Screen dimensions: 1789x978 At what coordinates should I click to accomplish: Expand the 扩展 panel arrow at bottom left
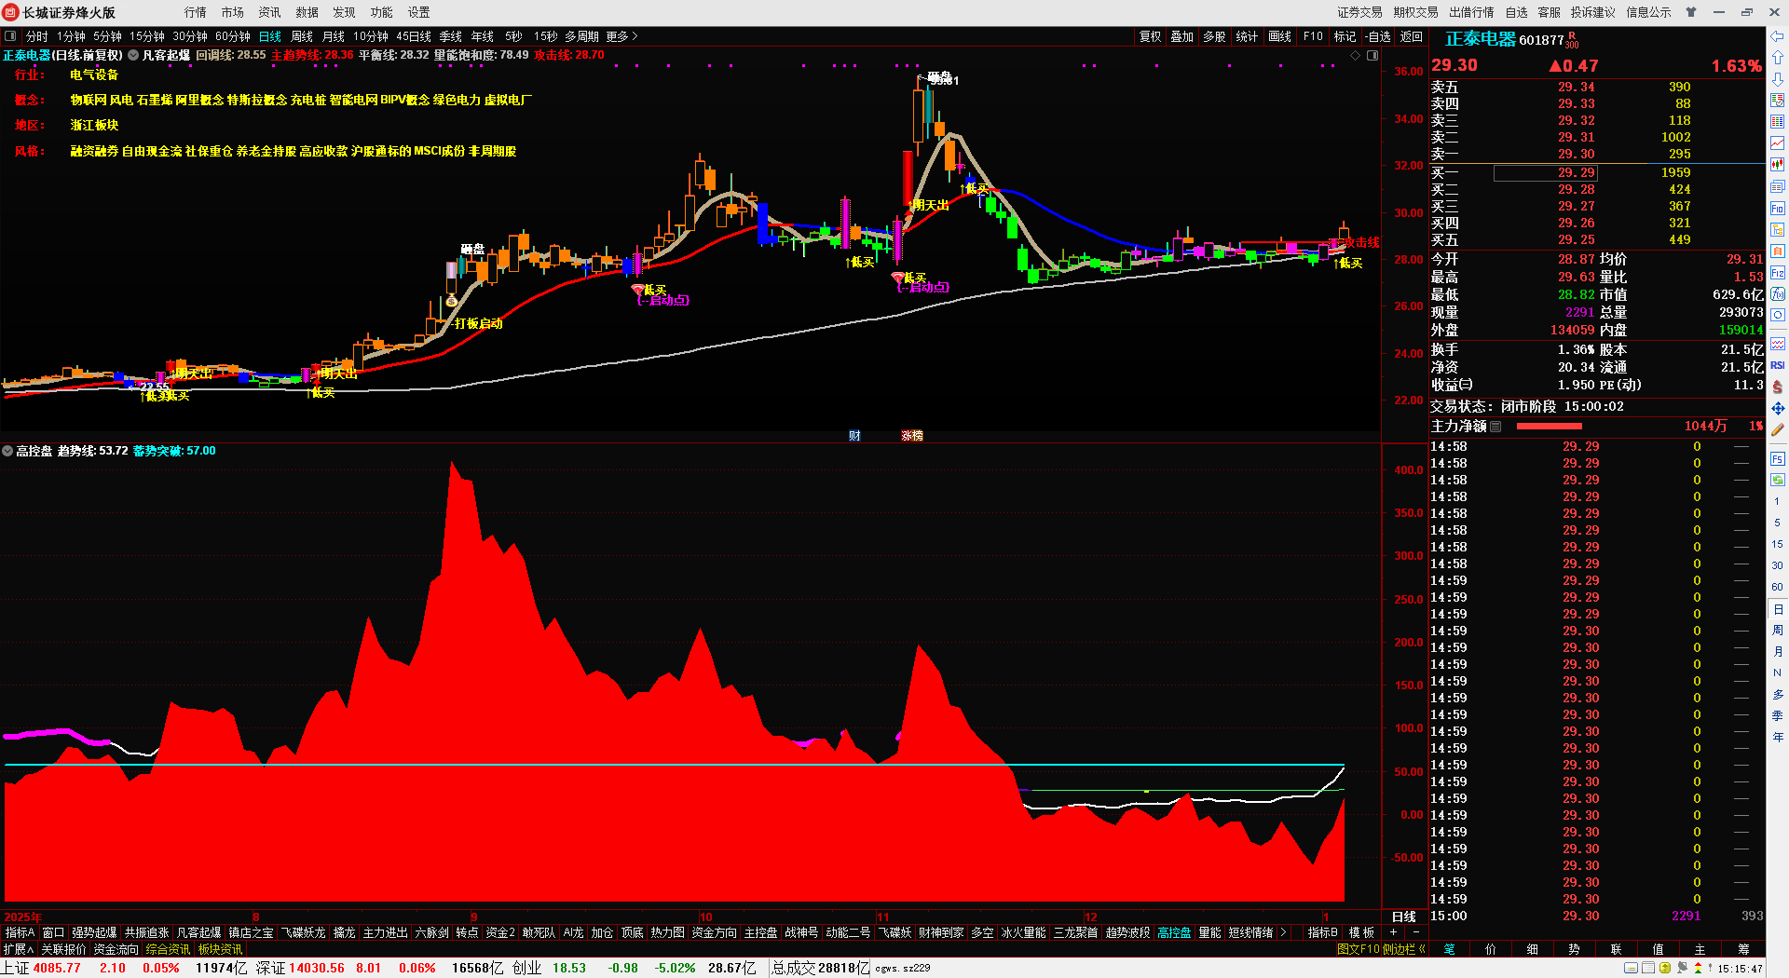(x=19, y=949)
